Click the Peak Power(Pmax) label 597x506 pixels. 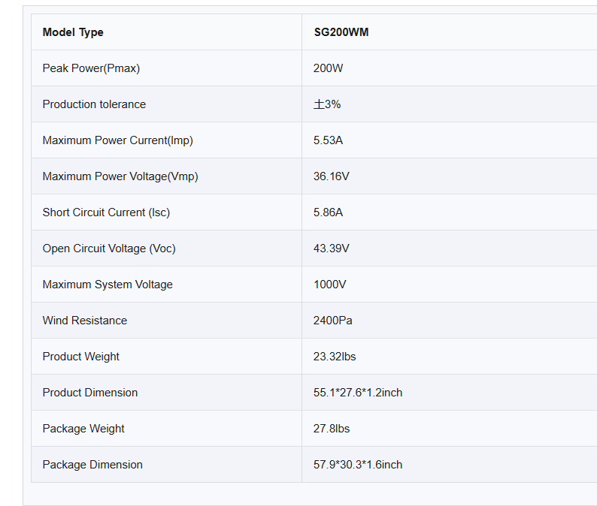(x=91, y=68)
